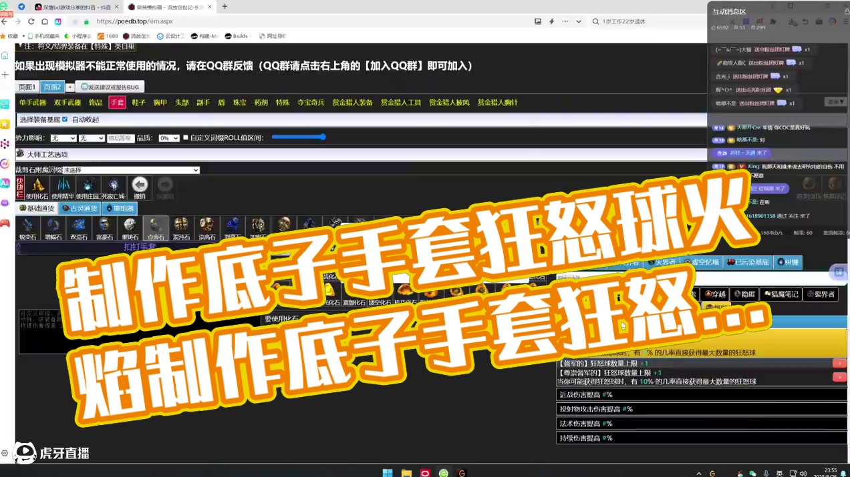Select the 点金石 currency icon

[154, 227]
